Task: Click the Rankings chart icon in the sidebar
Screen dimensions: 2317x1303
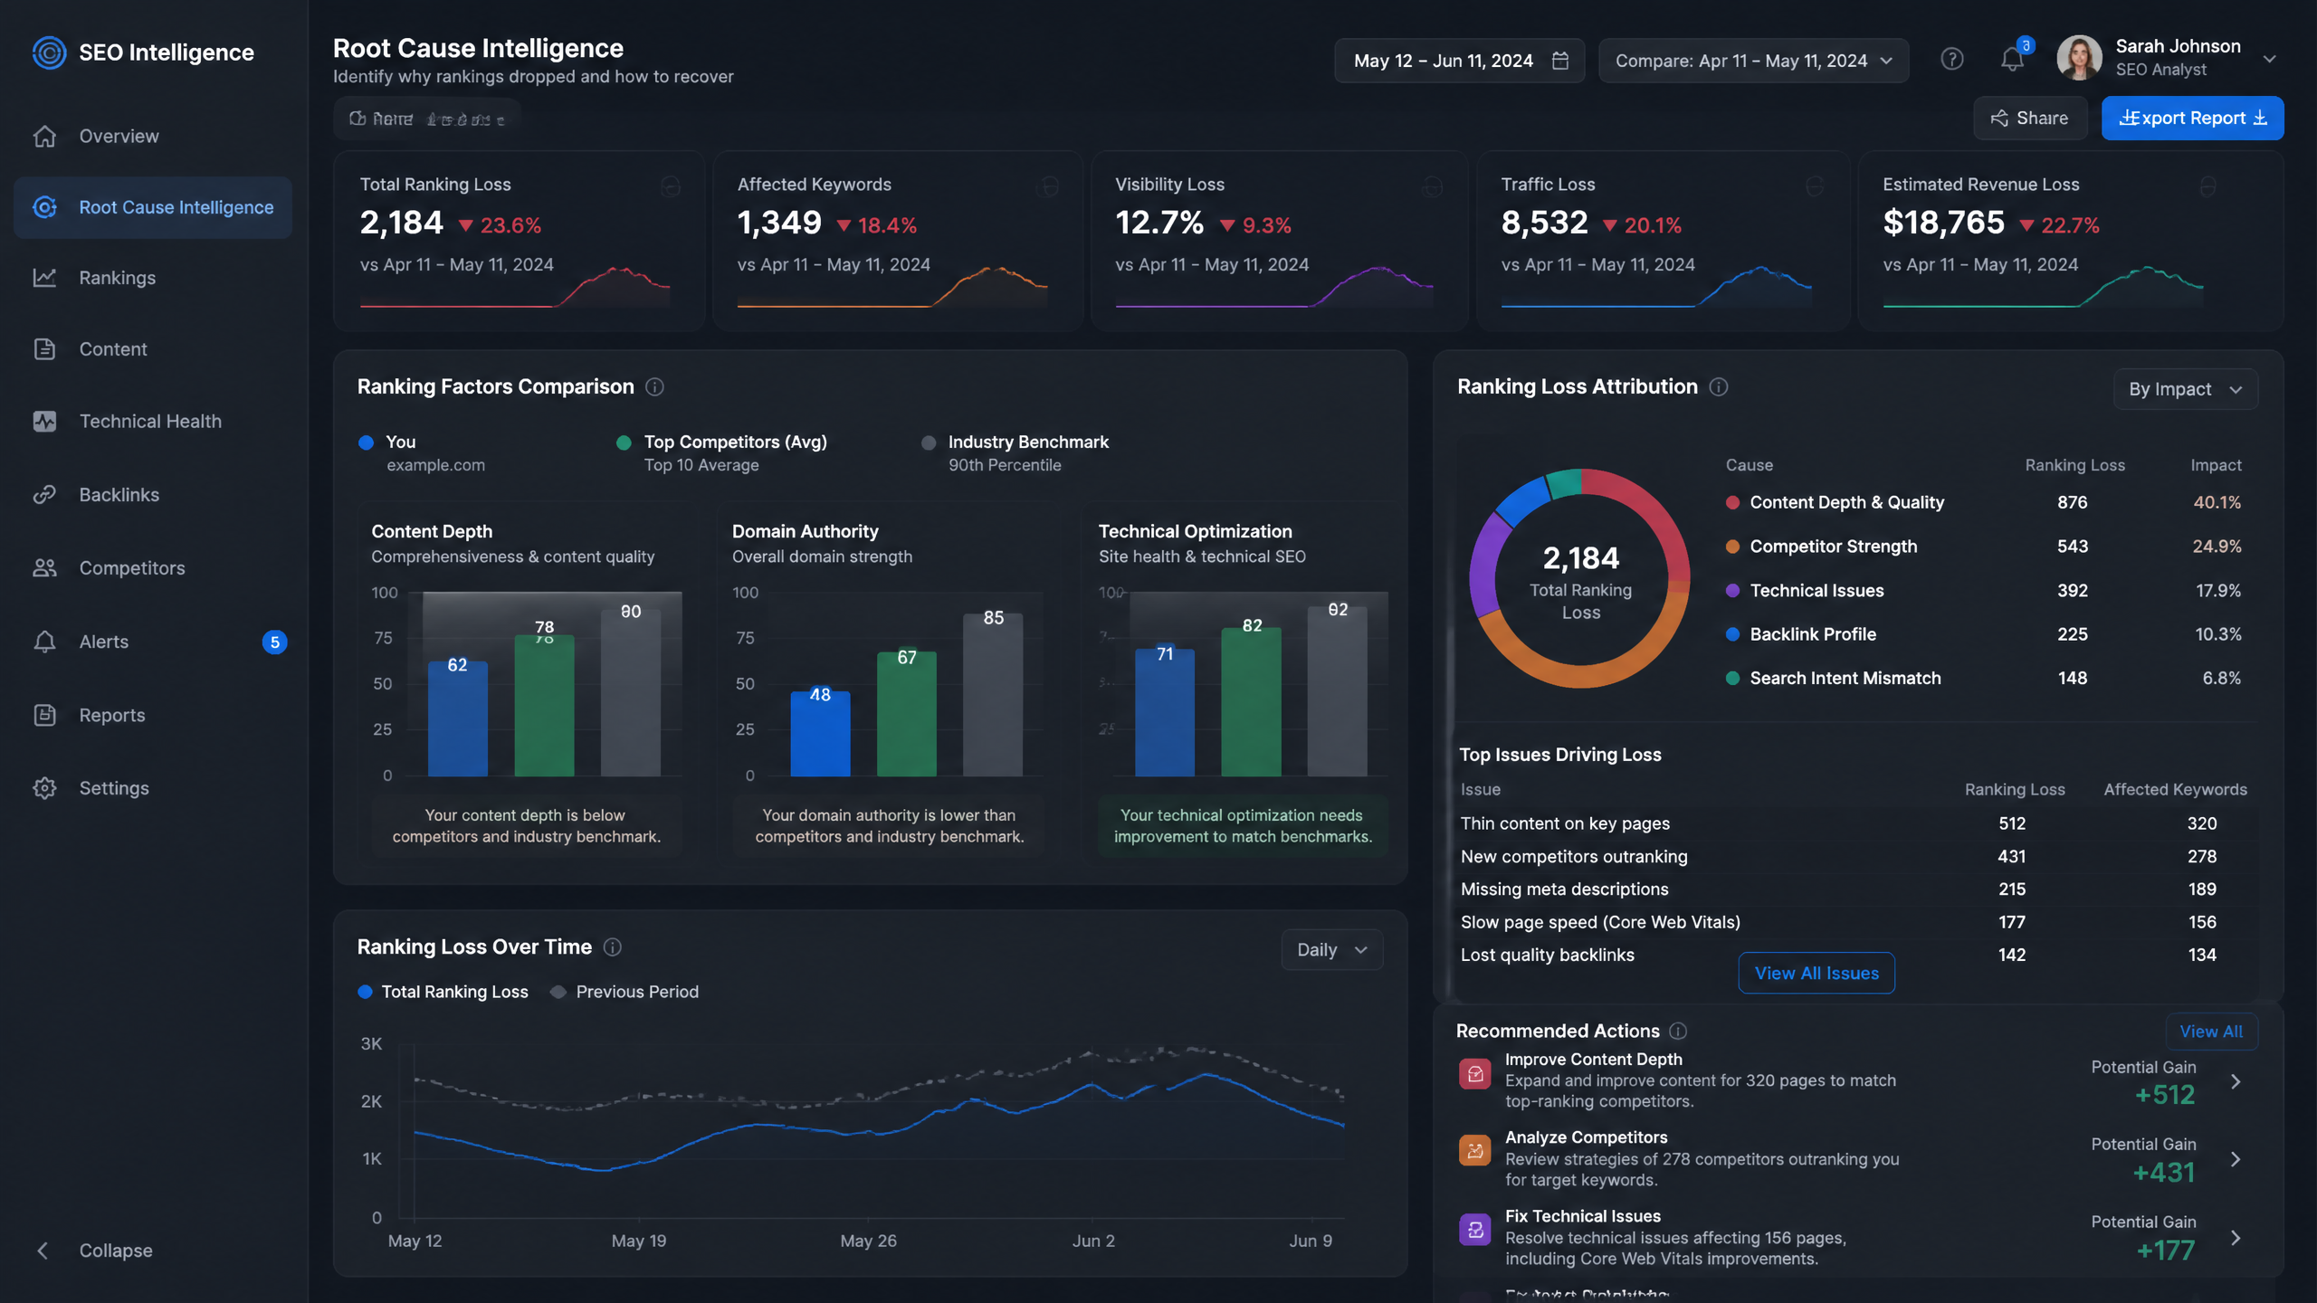Action: coord(44,278)
